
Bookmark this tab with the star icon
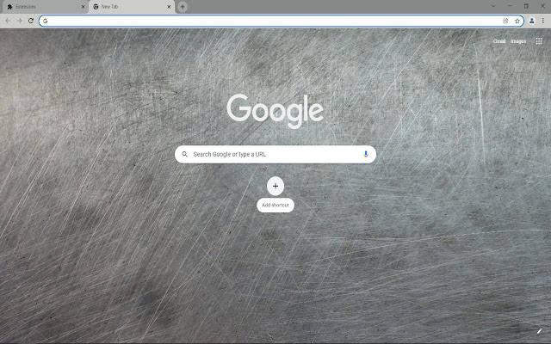[x=517, y=21]
